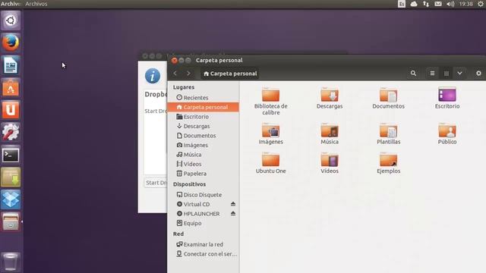
Task: Open Vídeos in the sidebar
Action: (x=203, y=164)
